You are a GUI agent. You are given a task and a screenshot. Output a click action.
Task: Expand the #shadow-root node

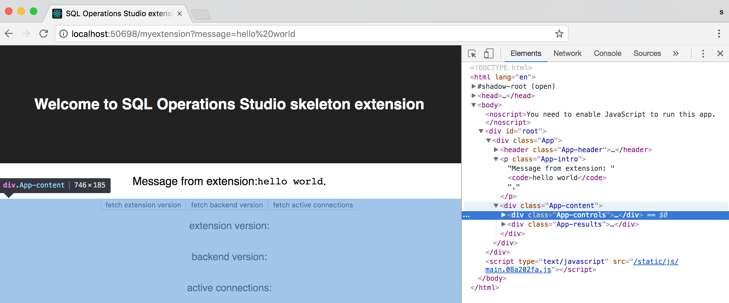473,86
